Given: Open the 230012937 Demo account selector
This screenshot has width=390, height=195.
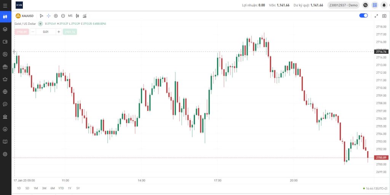Looking at the screenshot, I should tap(343, 5).
